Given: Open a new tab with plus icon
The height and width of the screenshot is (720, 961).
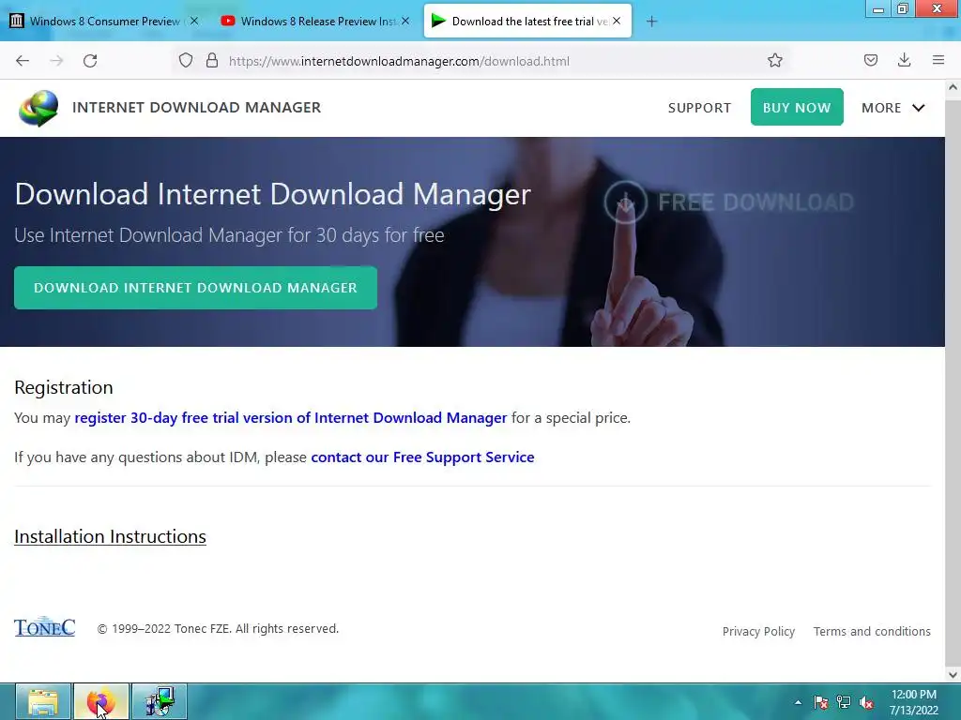Looking at the screenshot, I should 651,22.
